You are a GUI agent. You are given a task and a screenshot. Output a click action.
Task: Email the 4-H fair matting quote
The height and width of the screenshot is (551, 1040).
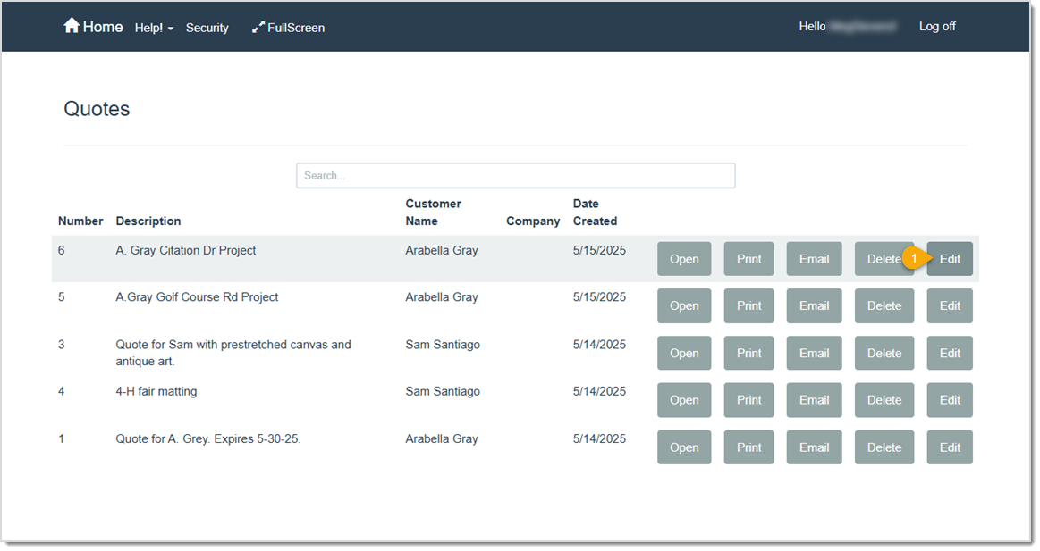pos(814,400)
